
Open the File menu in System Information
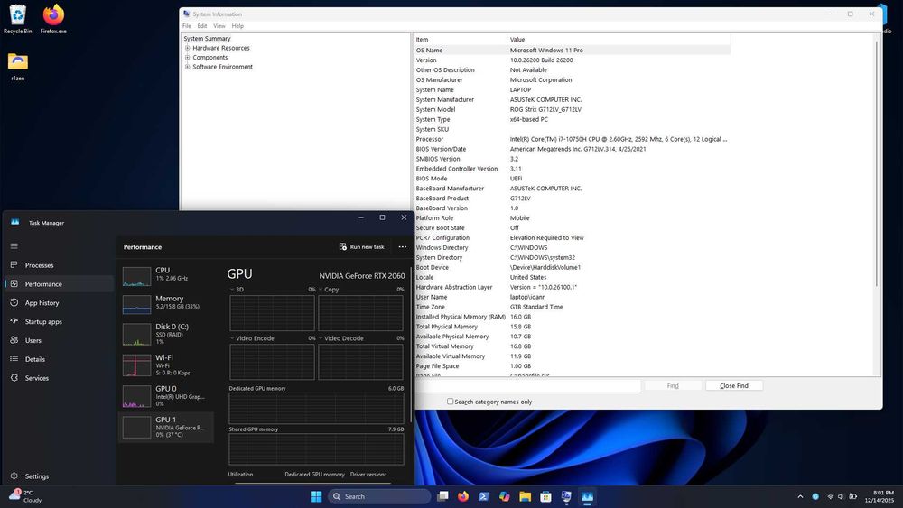click(x=187, y=26)
